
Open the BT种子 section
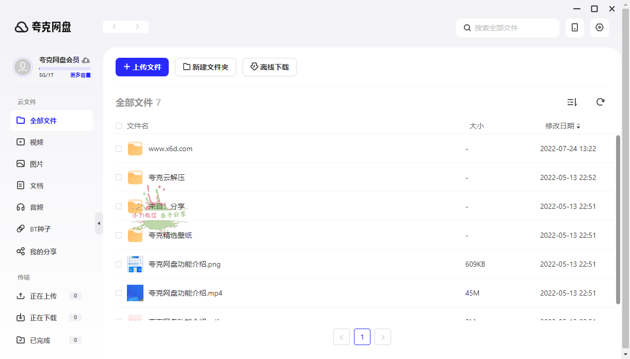point(40,229)
